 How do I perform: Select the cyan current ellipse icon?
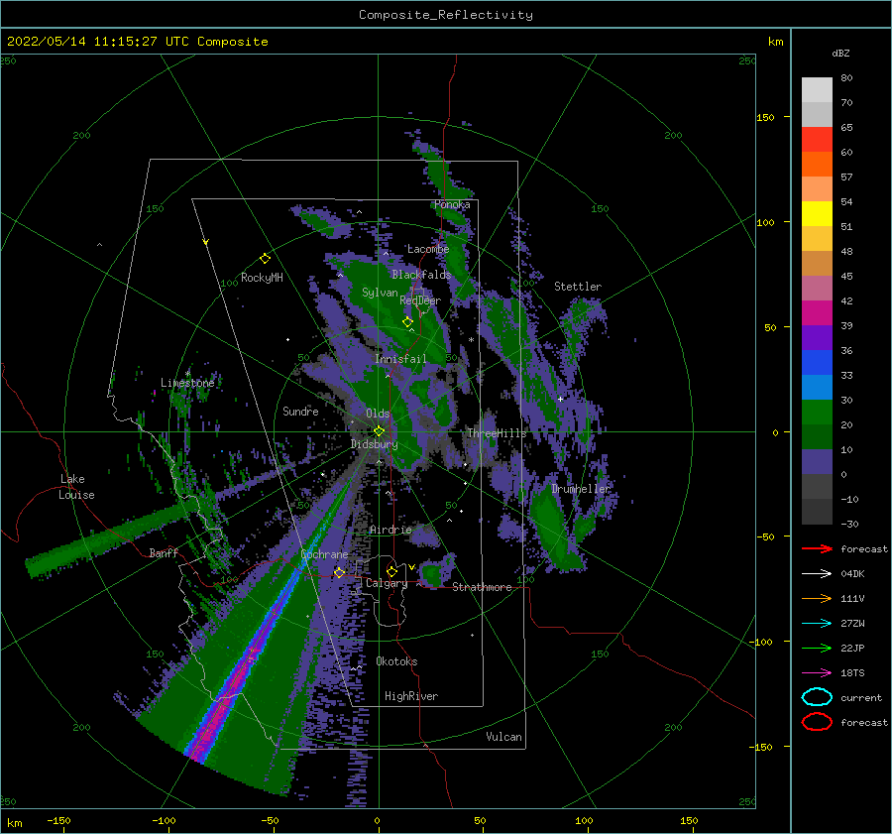click(x=817, y=697)
